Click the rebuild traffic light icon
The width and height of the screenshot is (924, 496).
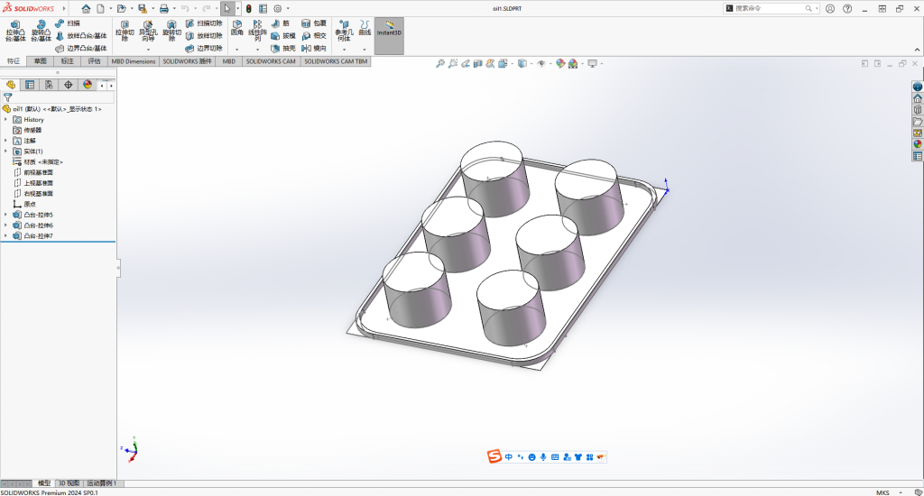click(x=249, y=8)
